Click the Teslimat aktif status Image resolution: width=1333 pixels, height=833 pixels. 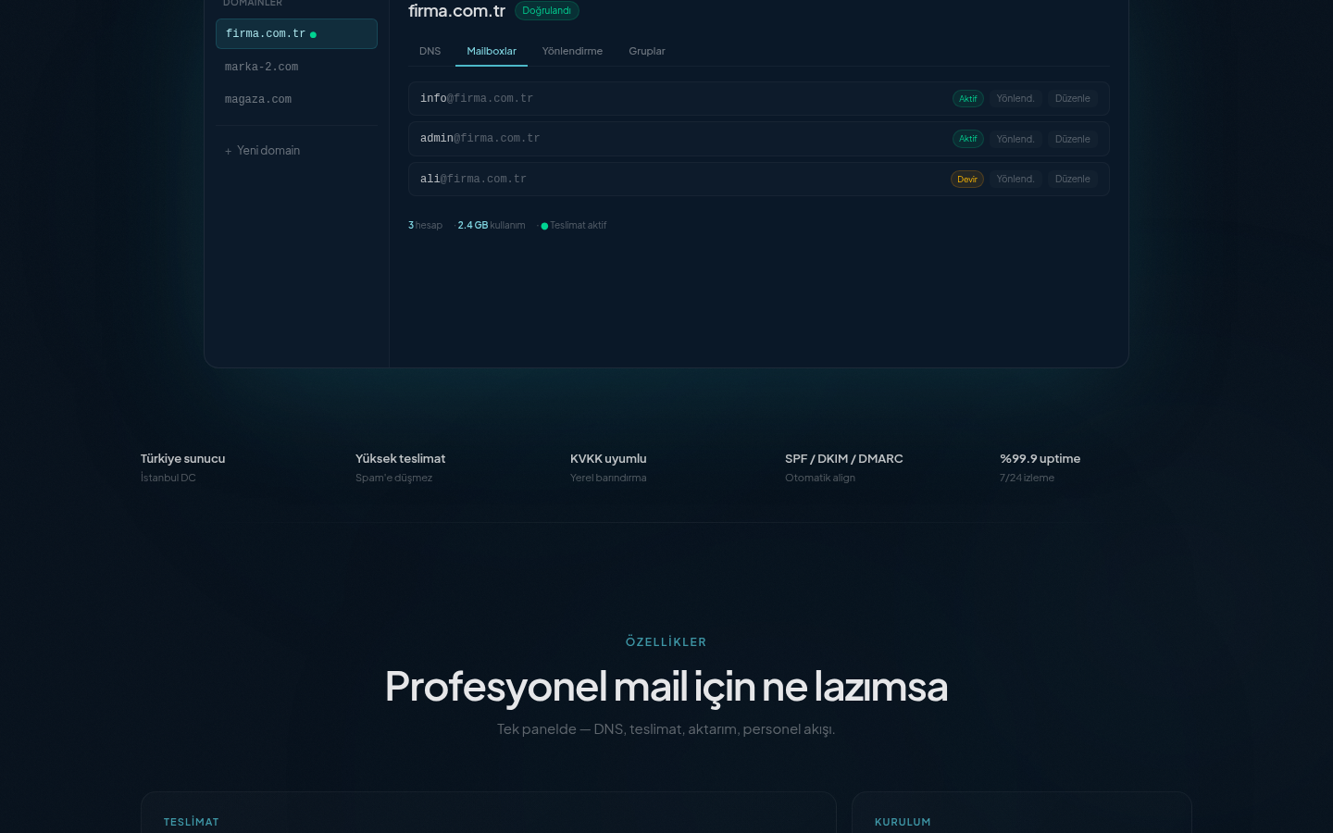click(x=574, y=225)
